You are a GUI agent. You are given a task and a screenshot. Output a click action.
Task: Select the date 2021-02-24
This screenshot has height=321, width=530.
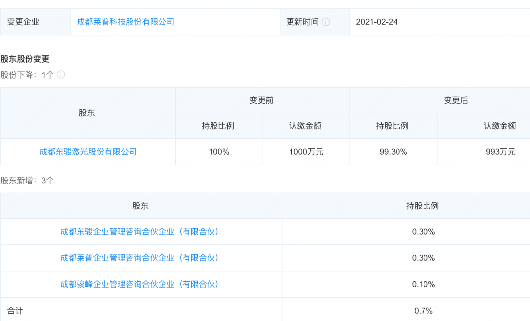tap(376, 22)
